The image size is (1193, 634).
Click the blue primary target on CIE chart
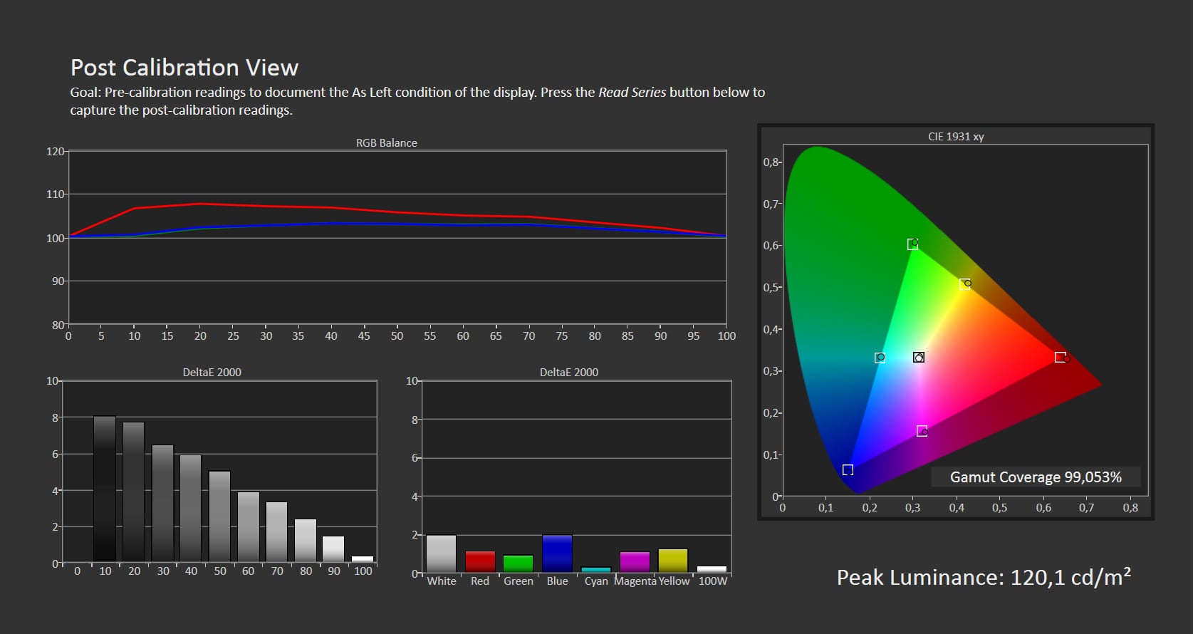(x=848, y=470)
